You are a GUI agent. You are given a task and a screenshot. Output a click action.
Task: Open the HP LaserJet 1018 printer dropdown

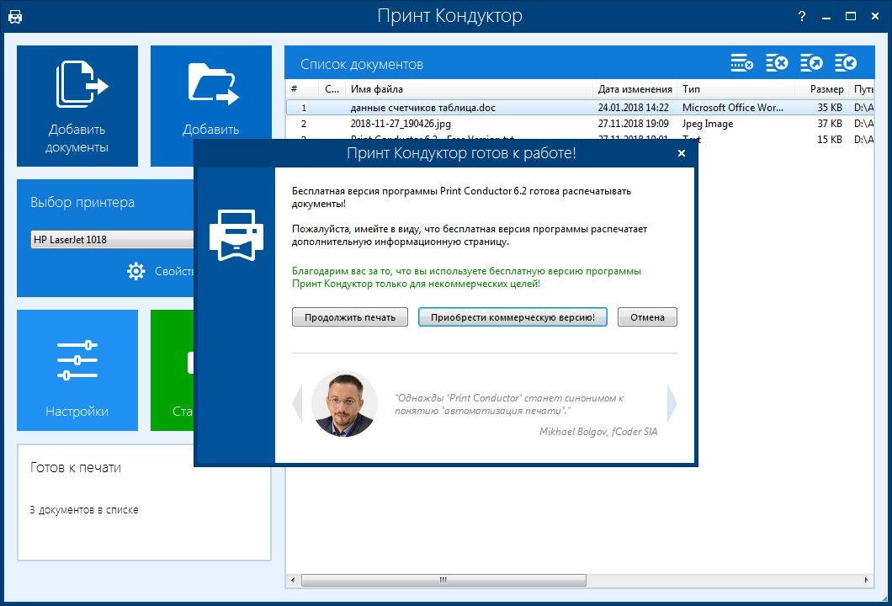tap(113, 240)
